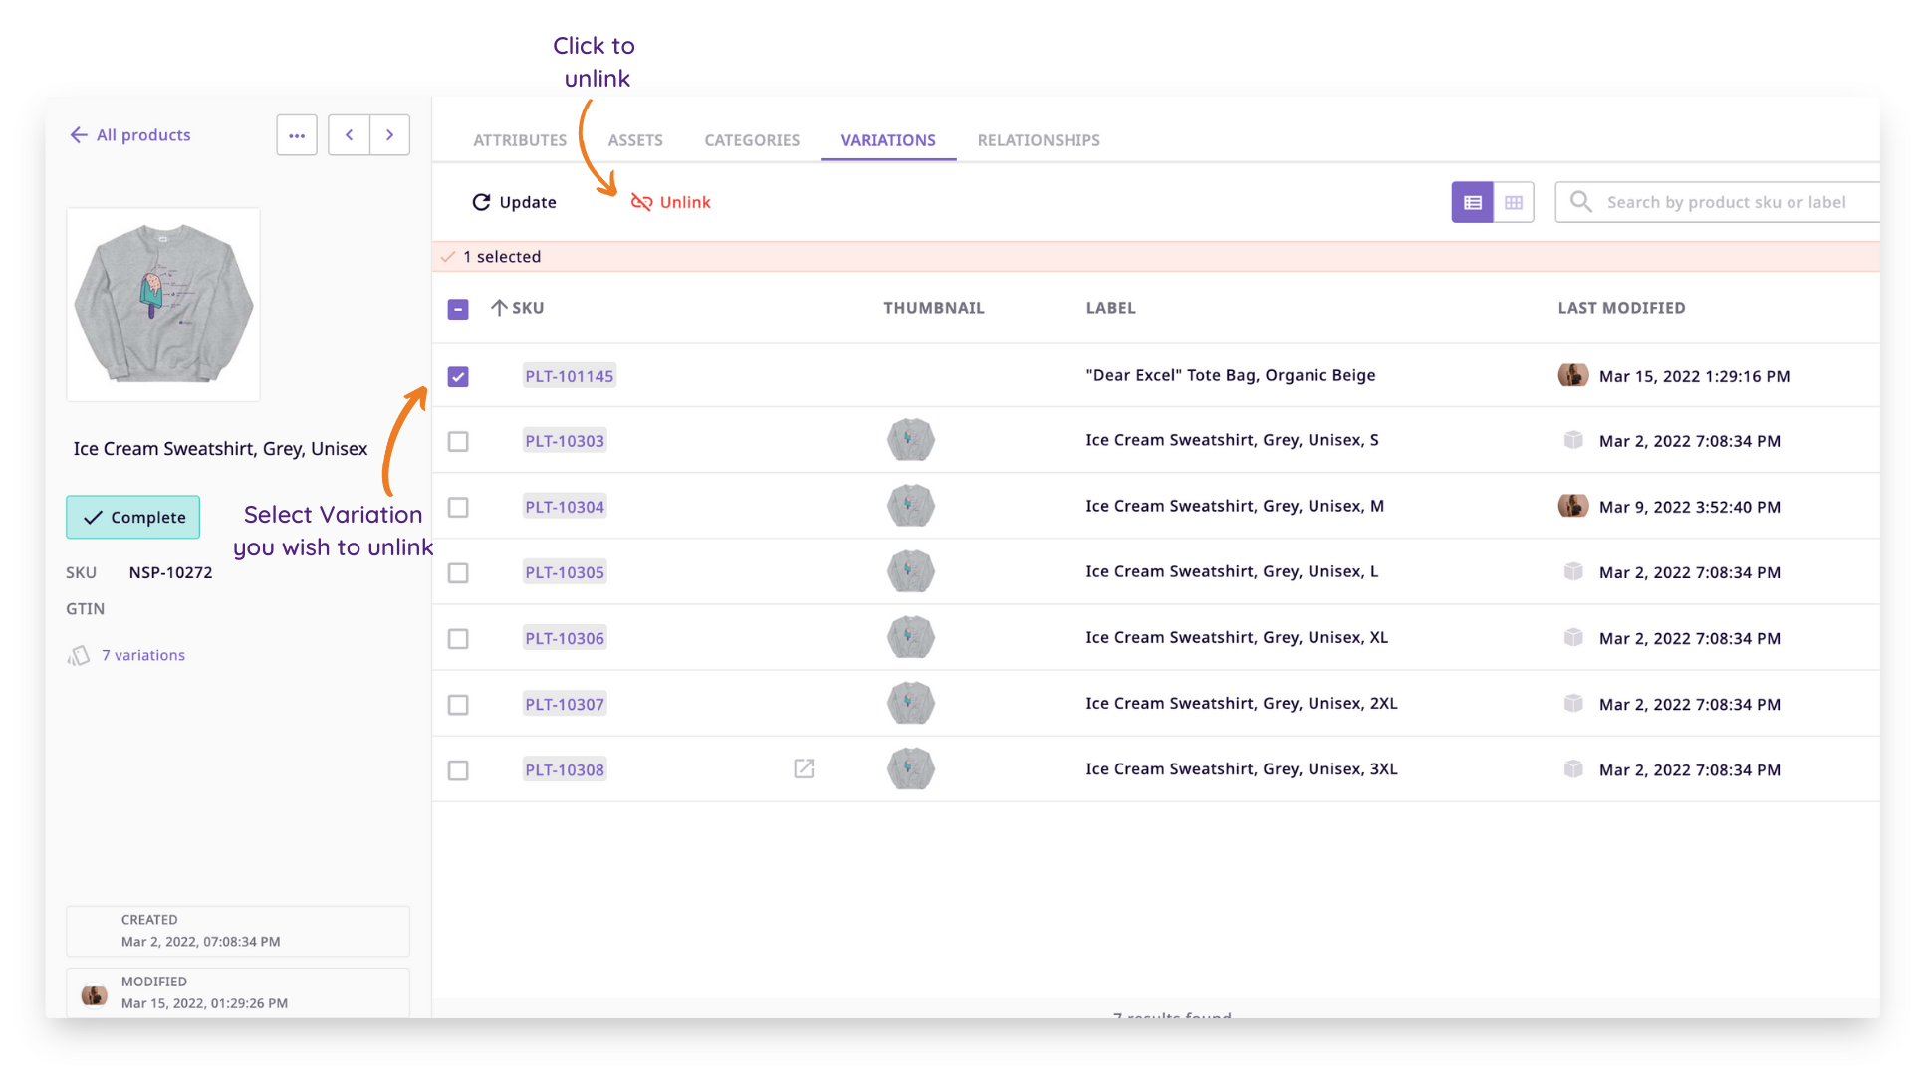Open the RELATIONSHIPS tab

point(1038,140)
